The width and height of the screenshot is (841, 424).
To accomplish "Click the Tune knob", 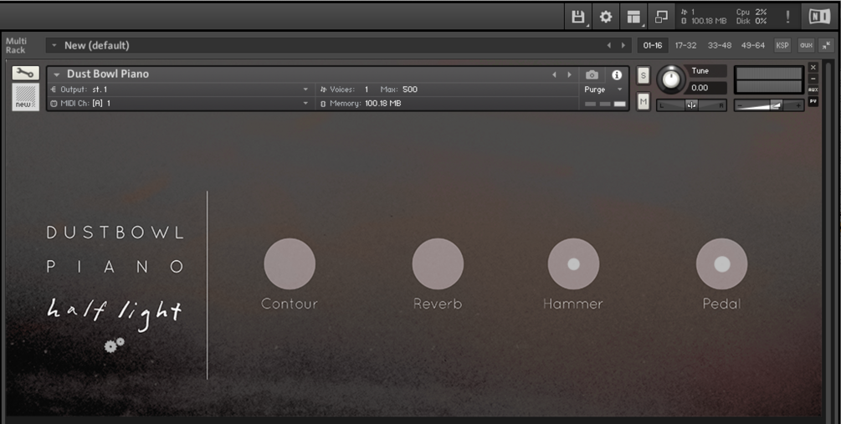I will click(x=670, y=79).
